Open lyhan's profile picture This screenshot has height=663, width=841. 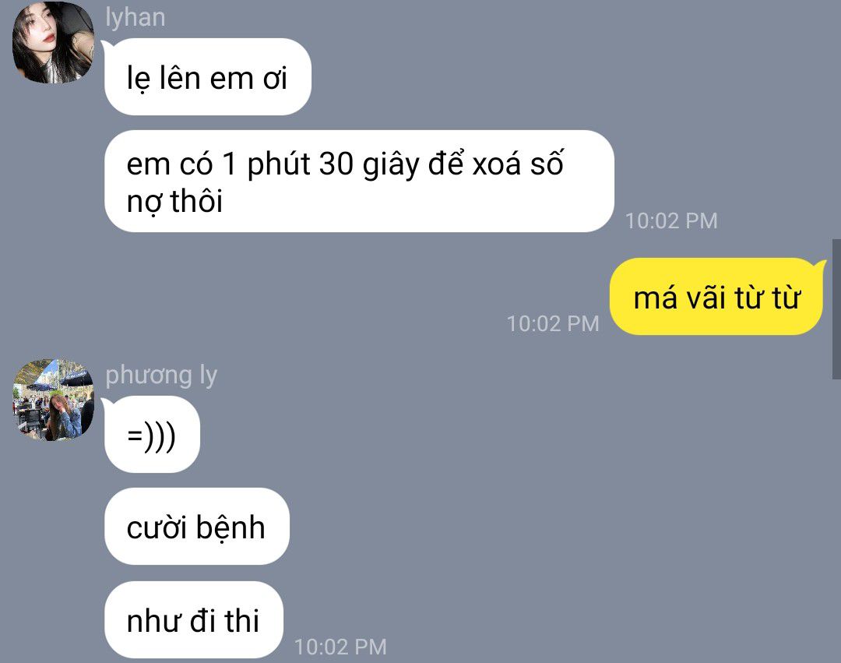pyautogui.click(x=53, y=42)
